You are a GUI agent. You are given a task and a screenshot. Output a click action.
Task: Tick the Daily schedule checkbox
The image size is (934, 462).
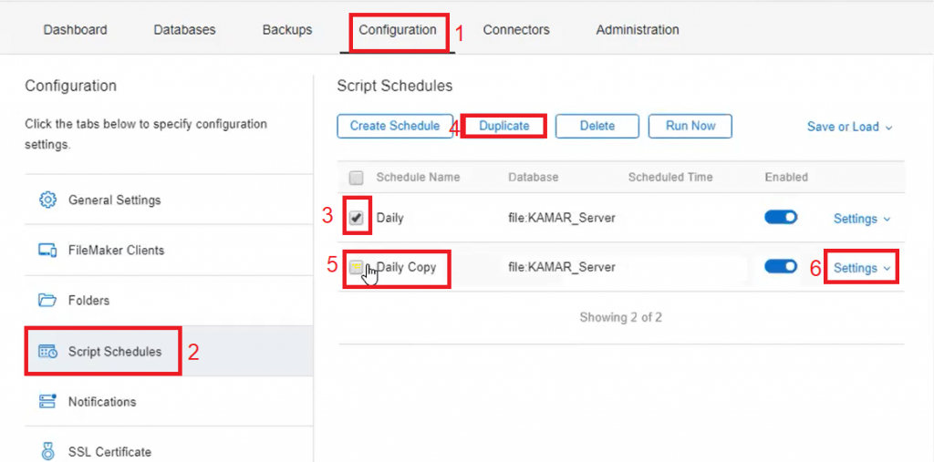357,219
